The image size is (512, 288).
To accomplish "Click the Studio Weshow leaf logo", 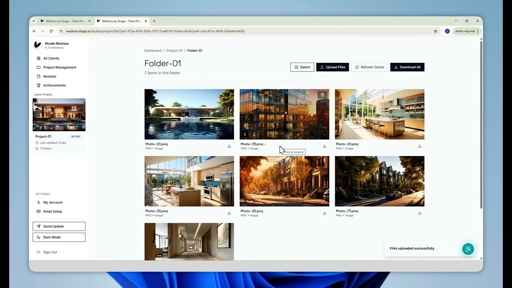I will [38, 45].
